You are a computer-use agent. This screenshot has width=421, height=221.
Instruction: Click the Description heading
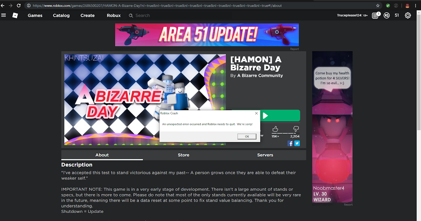point(77,165)
